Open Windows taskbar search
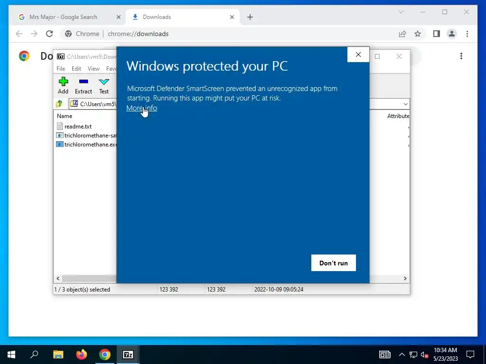486x364 pixels. [34, 355]
